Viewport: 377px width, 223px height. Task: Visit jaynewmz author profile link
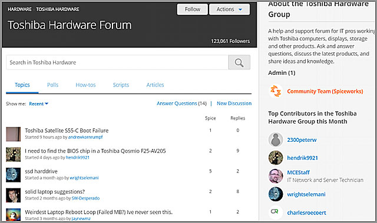tap(81, 219)
